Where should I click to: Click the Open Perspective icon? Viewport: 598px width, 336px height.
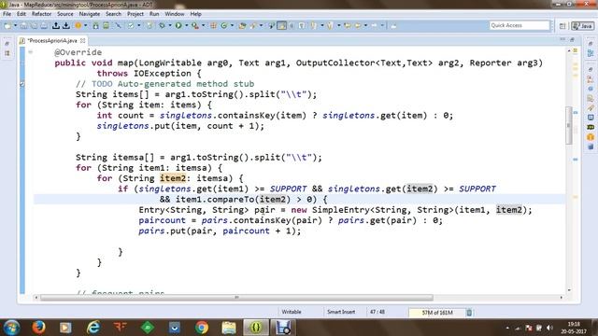tap(562, 26)
